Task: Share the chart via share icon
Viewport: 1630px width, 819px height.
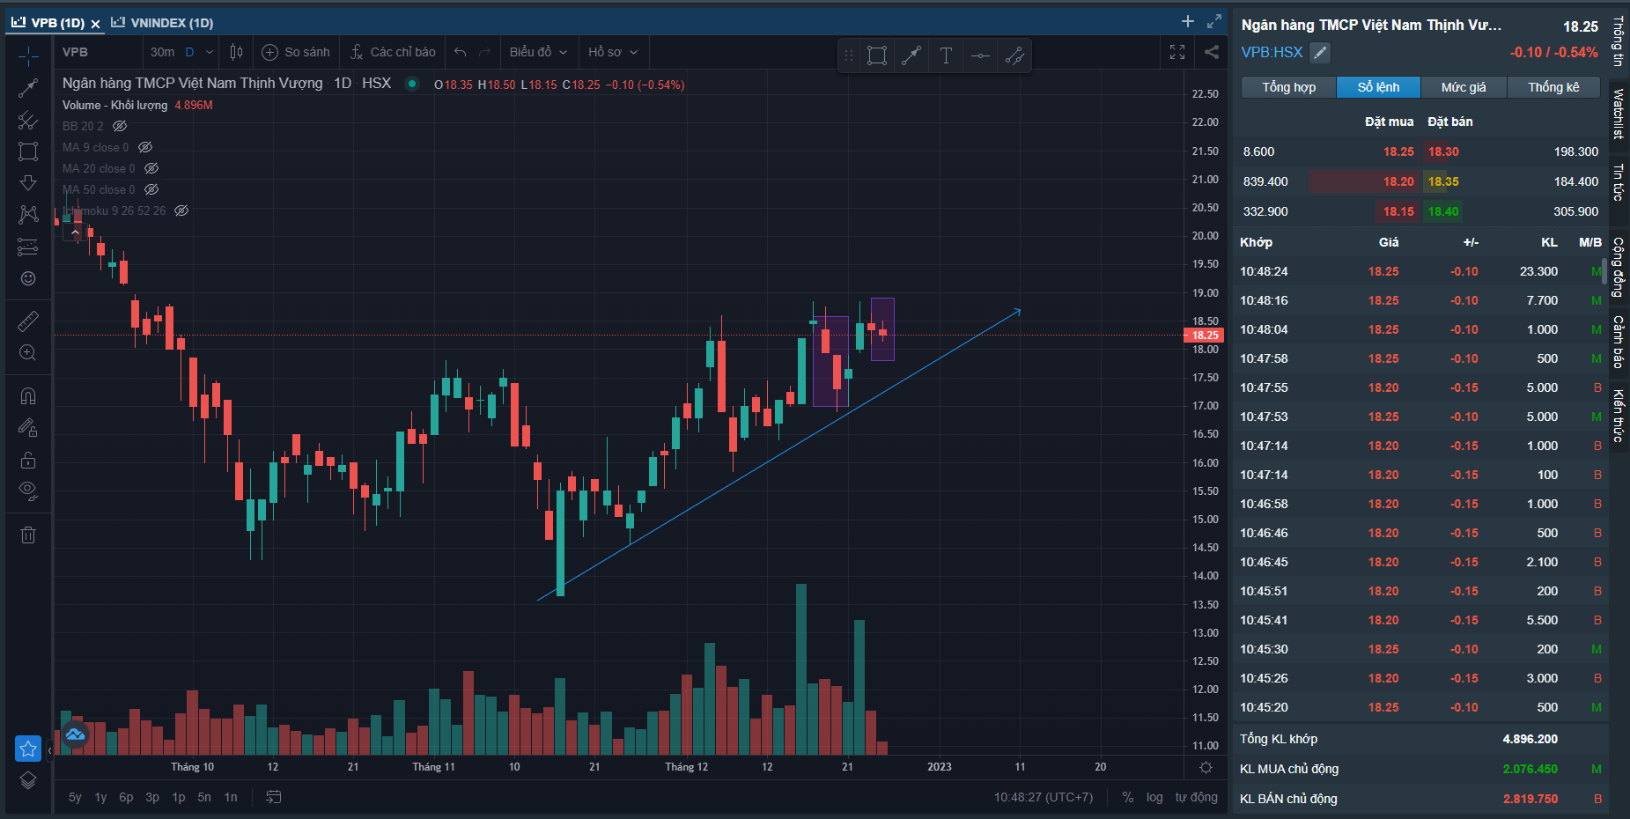Action: (x=1212, y=52)
